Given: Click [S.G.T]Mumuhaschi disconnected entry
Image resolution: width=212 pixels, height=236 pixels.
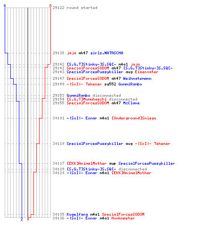Looking at the screenshot, I should [x=95, y=99].
